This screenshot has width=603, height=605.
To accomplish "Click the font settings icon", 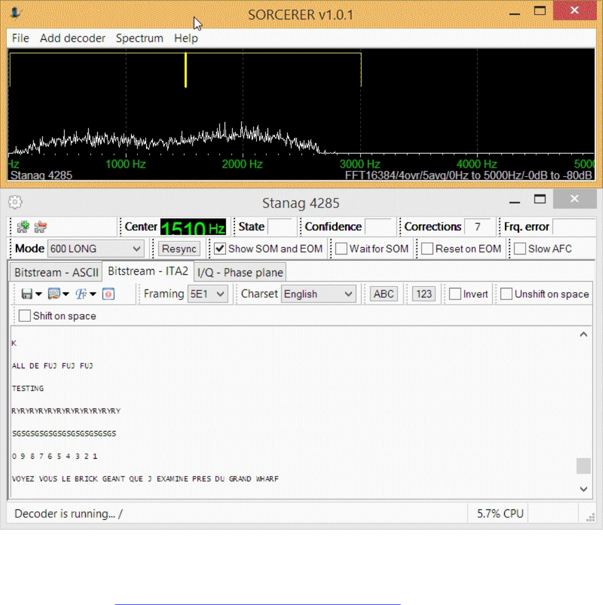I will point(81,294).
